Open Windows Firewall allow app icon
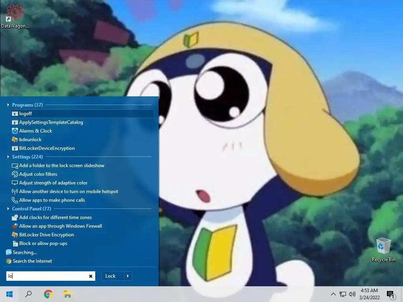Viewport: 403px width, 302px height. [x=15, y=226]
